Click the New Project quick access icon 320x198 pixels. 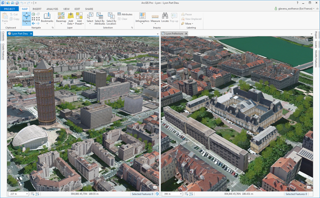(8, 3)
